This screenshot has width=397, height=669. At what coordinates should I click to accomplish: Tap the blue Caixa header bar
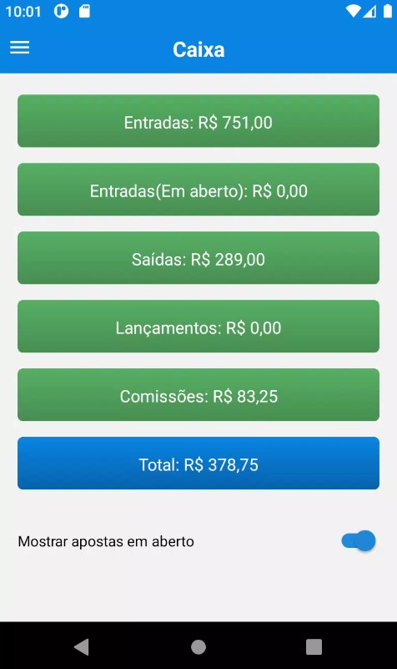(x=198, y=48)
